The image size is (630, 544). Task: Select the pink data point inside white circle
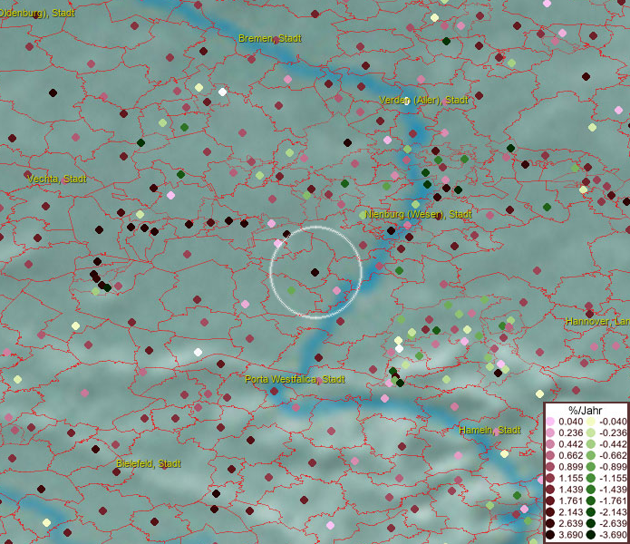coord(336,290)
